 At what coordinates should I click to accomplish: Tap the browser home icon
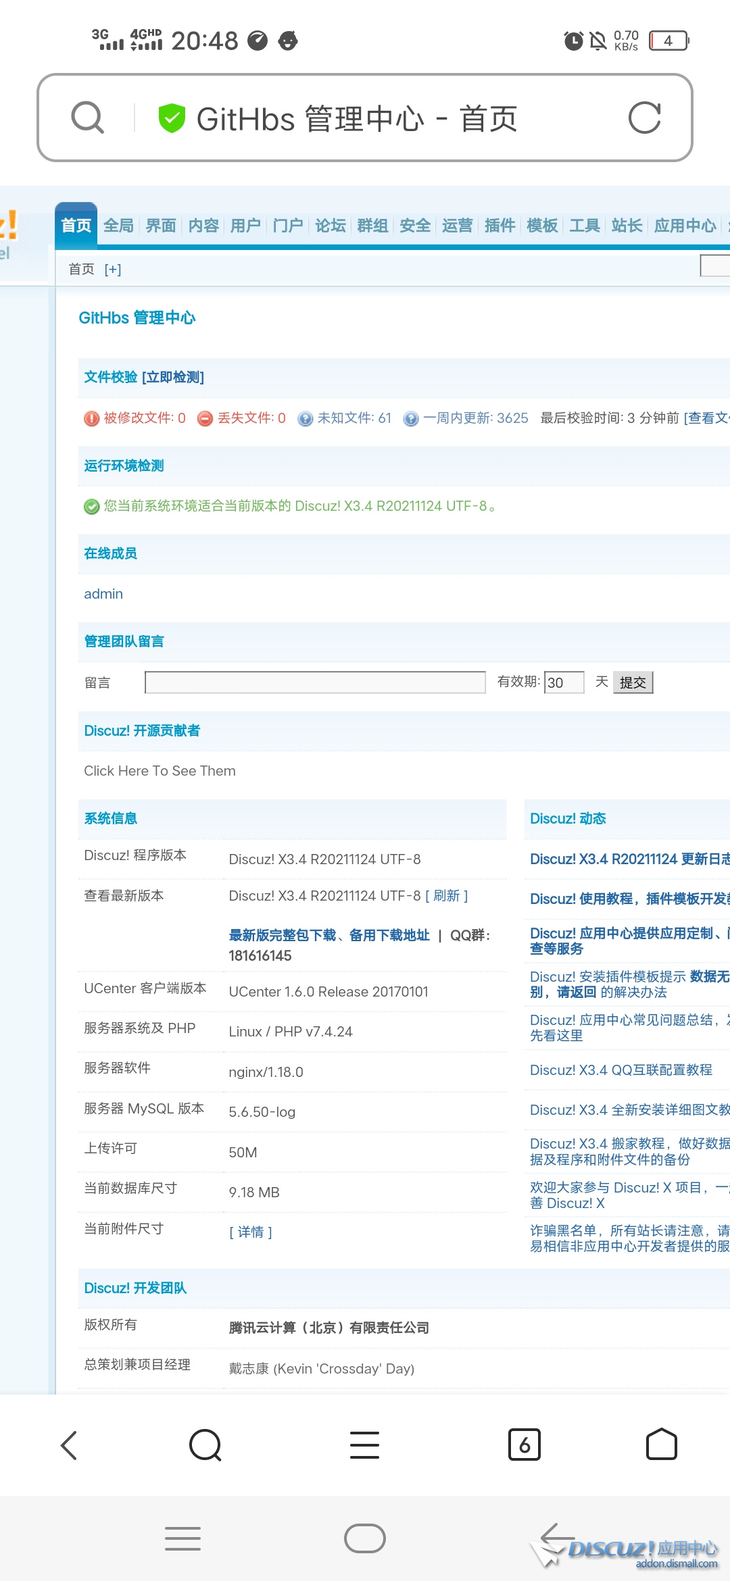coord(662,1445)
